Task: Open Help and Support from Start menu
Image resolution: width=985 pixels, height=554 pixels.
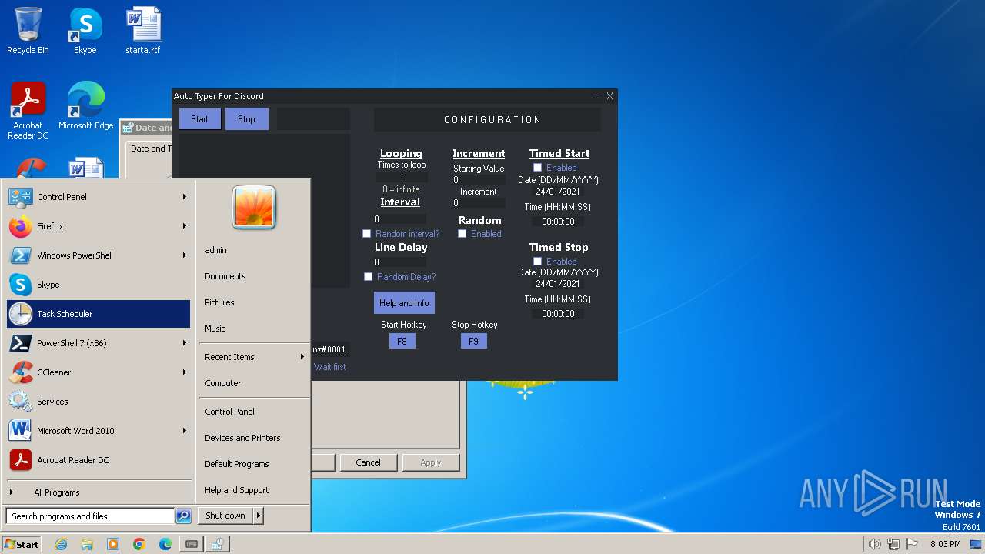Action: 237,490
